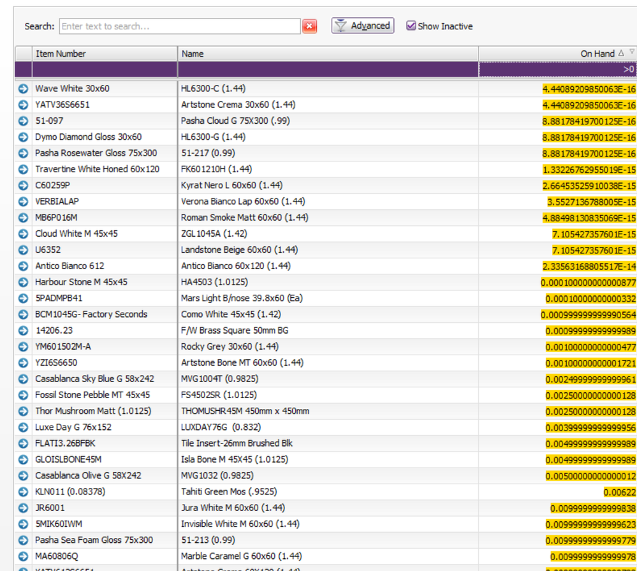Open the Wave White 30x60 row arrow icon
The height and width of the screenshot is (571, 637).
point(24,89)
